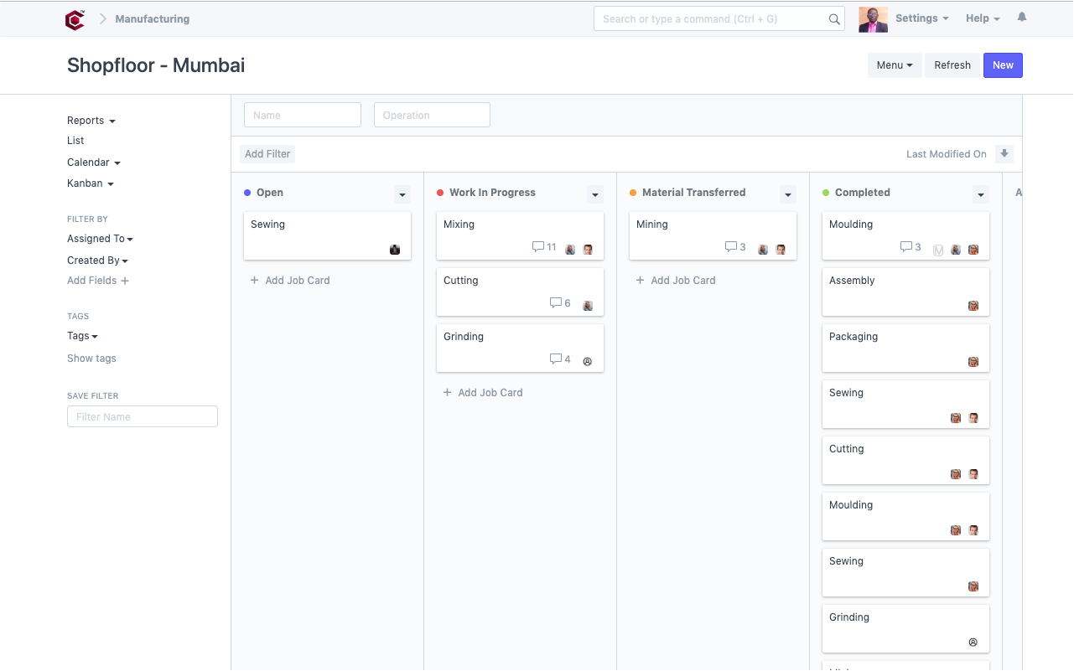1074x671 pixels.
Task: Click the sort direction arrow beside Last Modified On
Action: point(1004,153)
